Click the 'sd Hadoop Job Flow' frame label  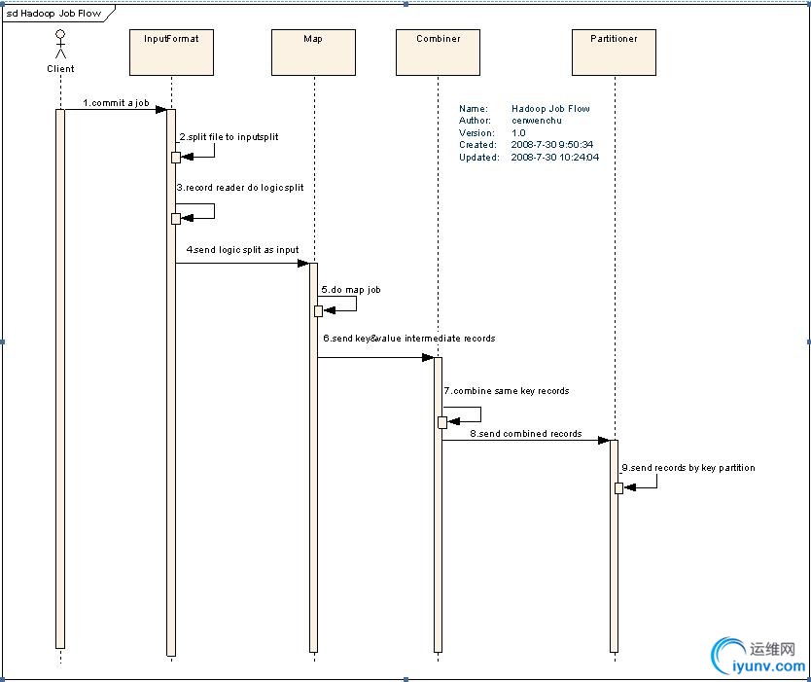(53, 14)
